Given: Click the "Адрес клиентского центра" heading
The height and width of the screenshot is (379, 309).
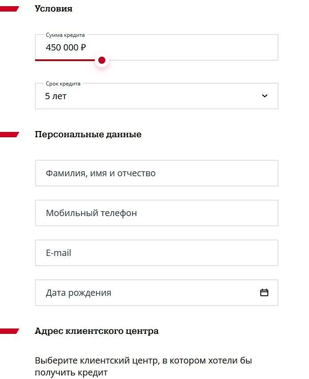Looking at the screenshot, I should (97, 331).
